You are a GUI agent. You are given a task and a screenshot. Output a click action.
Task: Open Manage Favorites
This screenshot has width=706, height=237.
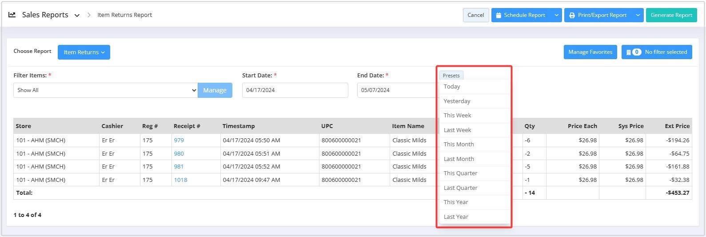pyautogui.click(x=590, y=52)
